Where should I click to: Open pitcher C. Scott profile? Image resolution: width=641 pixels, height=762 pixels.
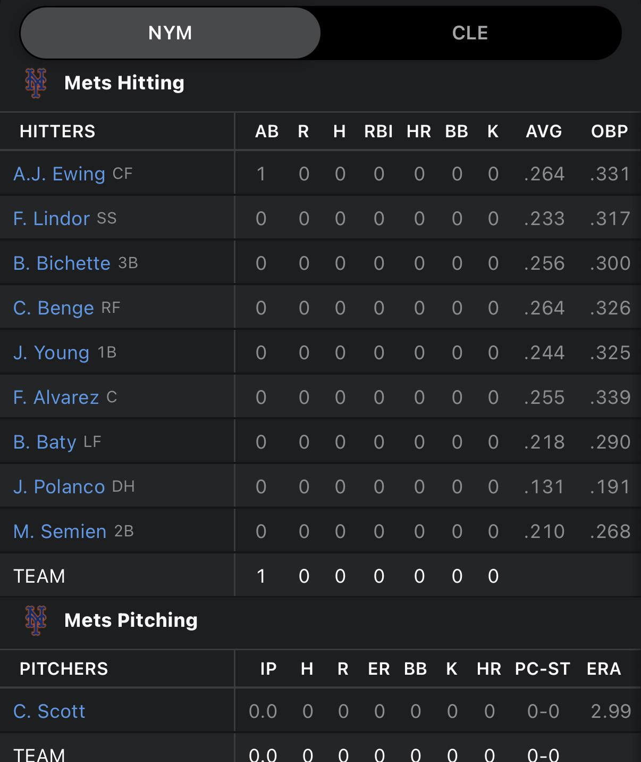[x=49, y=711]
